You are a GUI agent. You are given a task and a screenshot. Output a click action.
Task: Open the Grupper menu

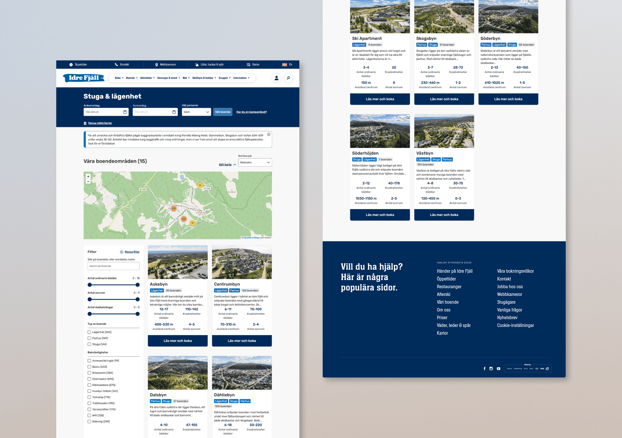click(225, 78)
